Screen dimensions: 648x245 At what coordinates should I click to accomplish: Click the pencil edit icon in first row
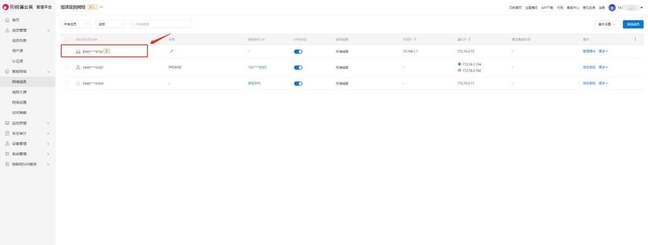click(x=171, y=51)
